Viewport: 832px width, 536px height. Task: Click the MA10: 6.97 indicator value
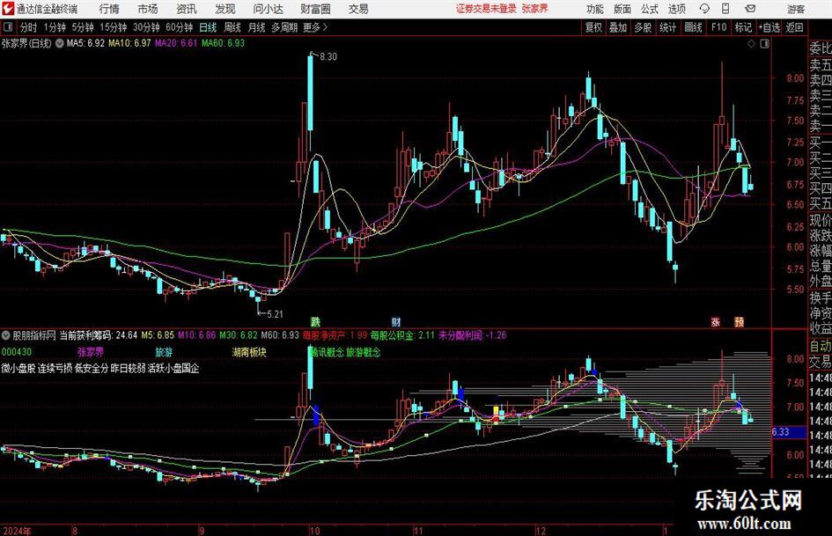click(129, 43)
